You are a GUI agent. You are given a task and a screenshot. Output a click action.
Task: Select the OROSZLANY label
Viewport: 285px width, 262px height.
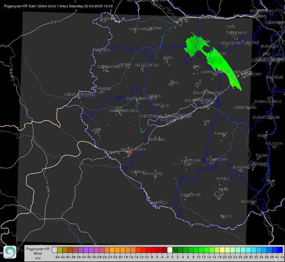coord(231,43)
